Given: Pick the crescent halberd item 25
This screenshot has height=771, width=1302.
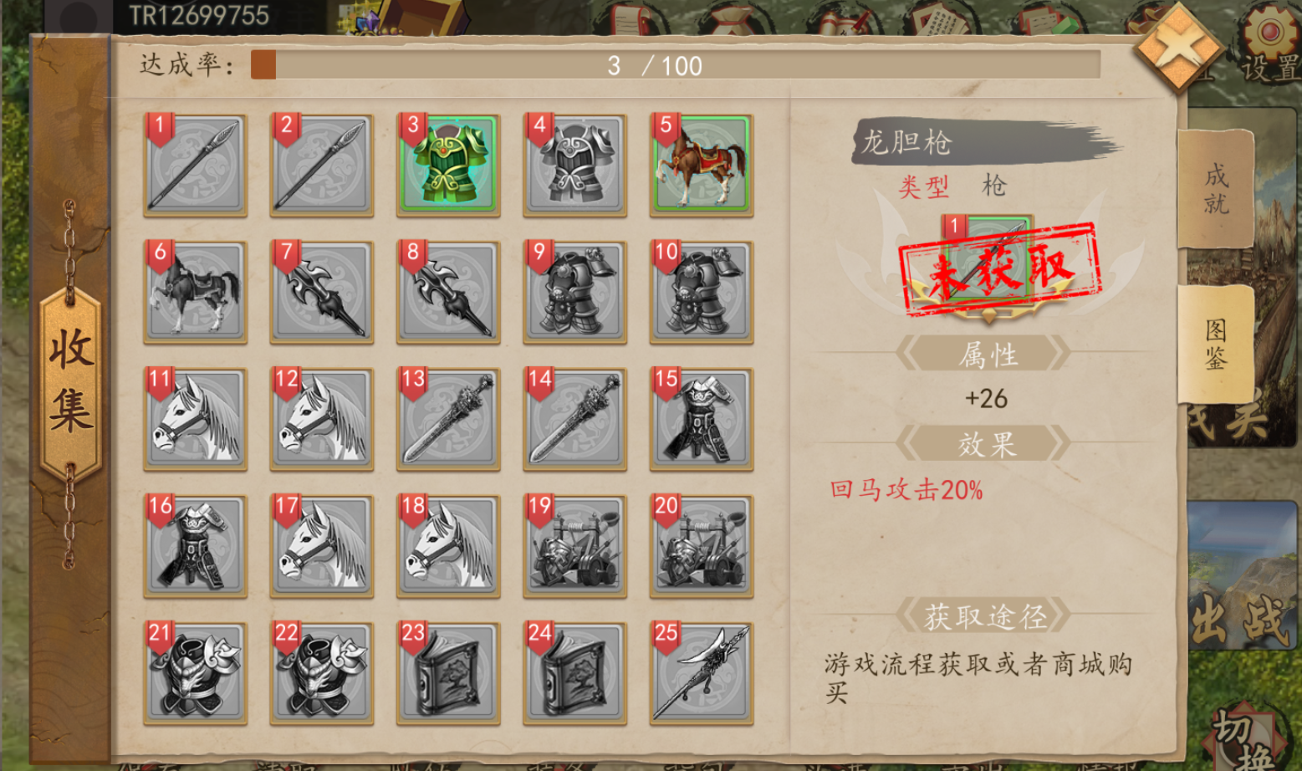Looking at the screenshot, I should (702, 673).
